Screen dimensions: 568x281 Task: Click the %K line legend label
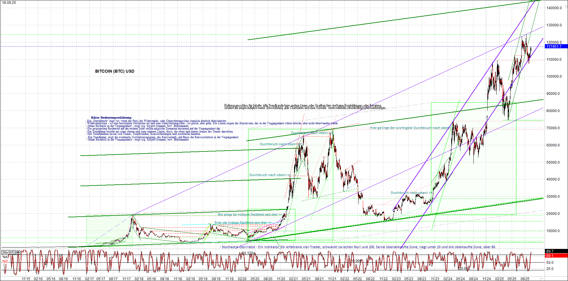(x=5, y=257)
